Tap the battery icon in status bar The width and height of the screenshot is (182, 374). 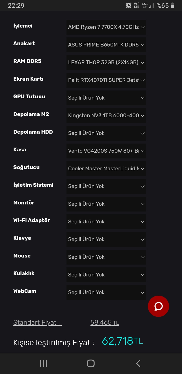pos(173,5)
